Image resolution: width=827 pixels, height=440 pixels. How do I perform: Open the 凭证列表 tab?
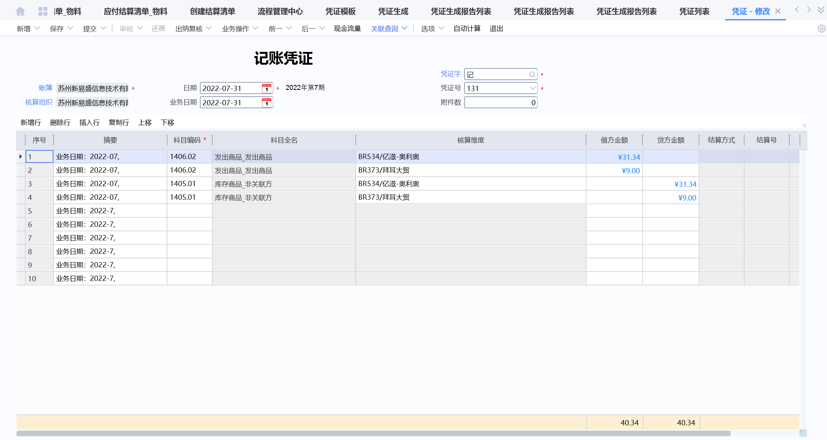694,11
